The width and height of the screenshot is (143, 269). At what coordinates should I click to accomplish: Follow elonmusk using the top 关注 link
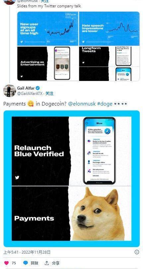[45, 1]
